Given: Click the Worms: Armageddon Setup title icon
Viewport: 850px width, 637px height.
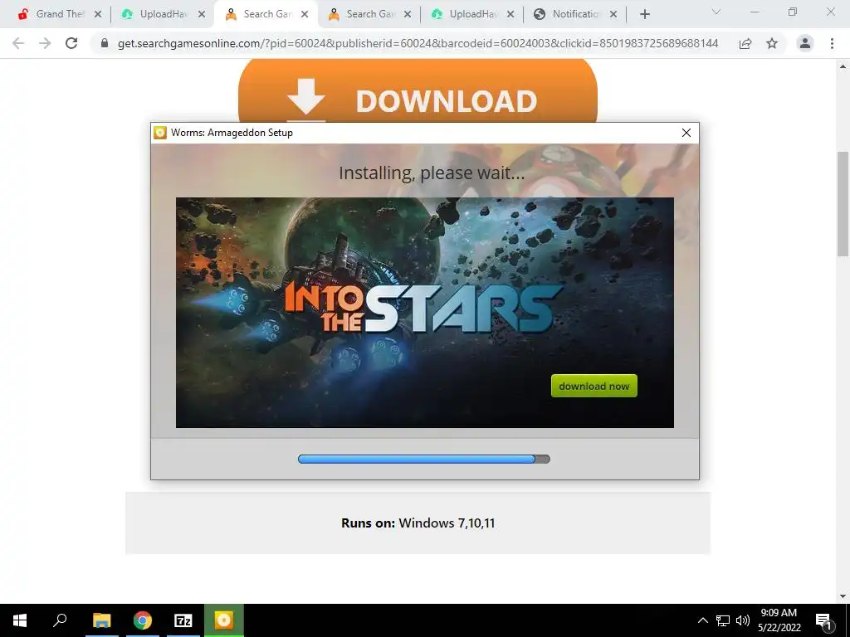Looking at the screenshot, I should 160,133.
